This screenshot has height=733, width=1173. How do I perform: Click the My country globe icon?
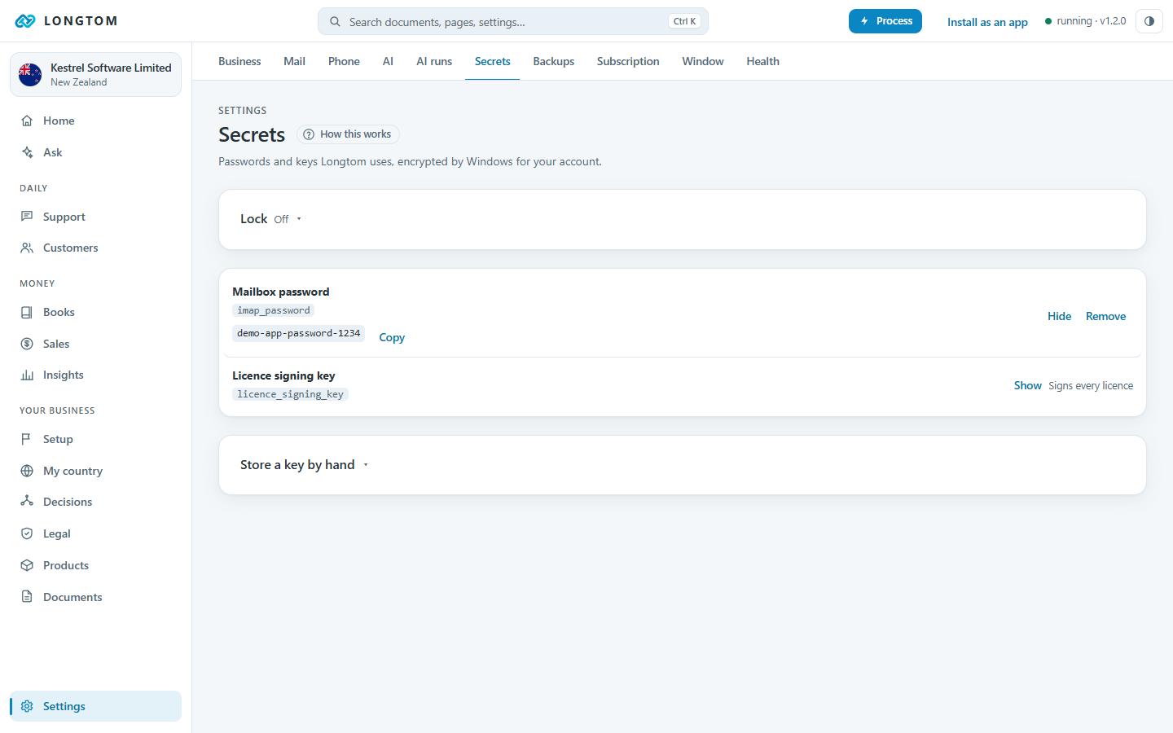tap(27, 471)
